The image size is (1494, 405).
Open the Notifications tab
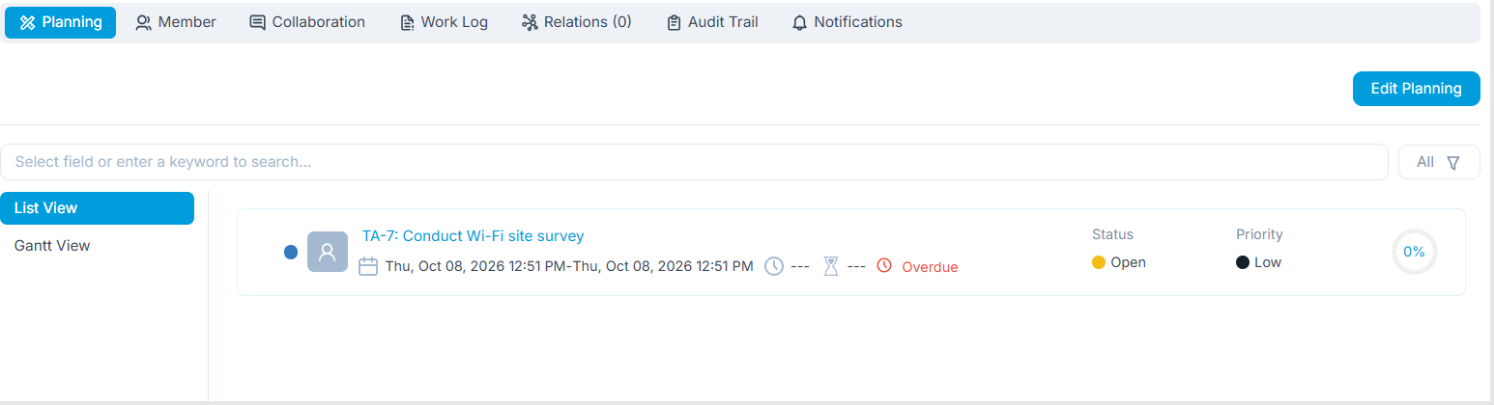(847, 22)
